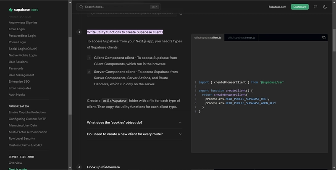Open Row Level Security page
This screenshot has height=170, width=336.
point(22,139)
